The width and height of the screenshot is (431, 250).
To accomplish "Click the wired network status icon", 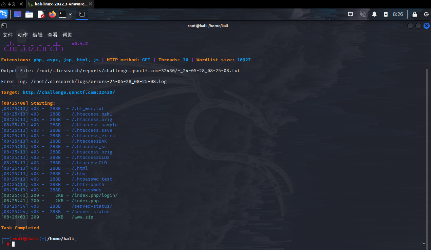I will (x=351, y=14).
